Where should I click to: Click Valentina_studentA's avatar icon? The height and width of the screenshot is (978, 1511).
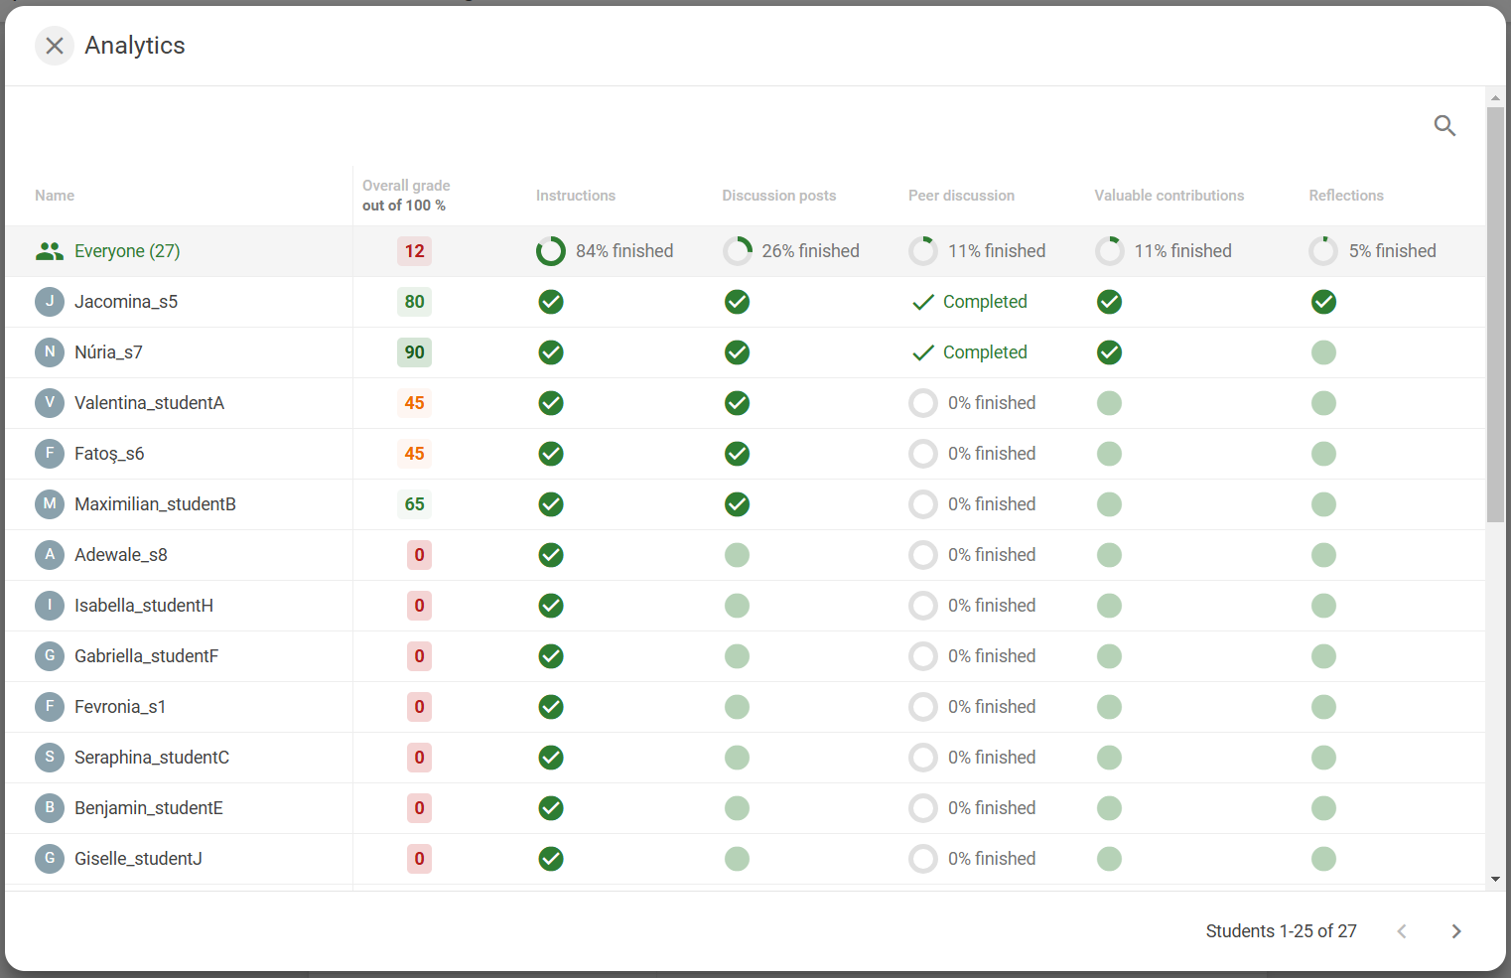50,403
